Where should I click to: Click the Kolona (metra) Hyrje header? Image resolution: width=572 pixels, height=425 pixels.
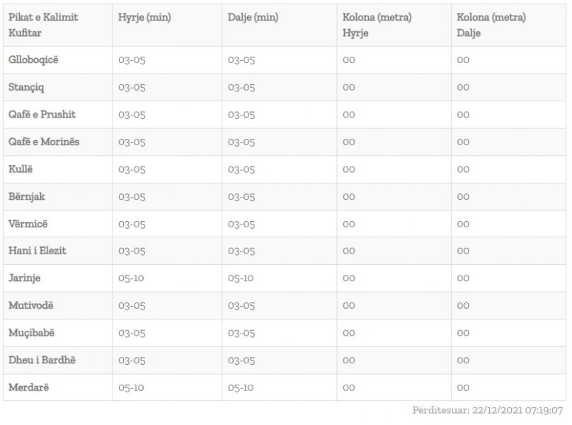click(377, 25)
